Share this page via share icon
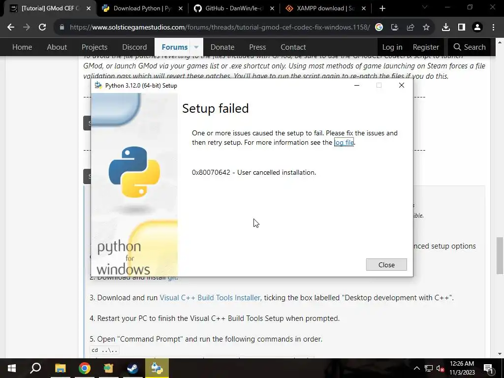The width and height of the screenshot is (504, 378). (x=410, y=28)
